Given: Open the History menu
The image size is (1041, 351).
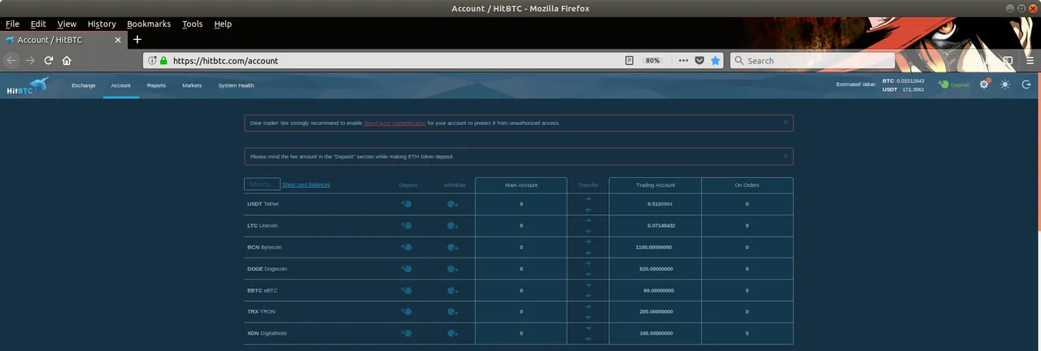Looking at the screenshot, I should click(x=102, y=24).
